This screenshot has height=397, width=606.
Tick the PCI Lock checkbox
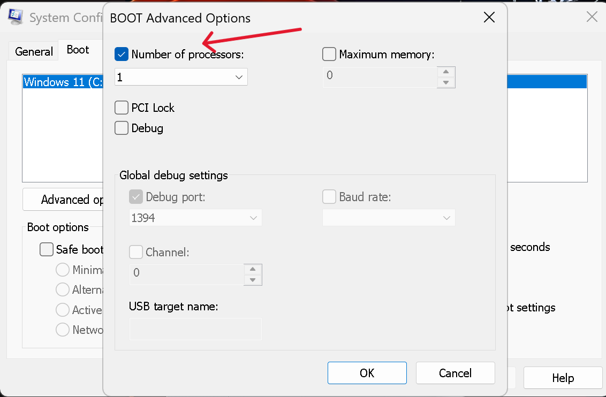[122, 108]
